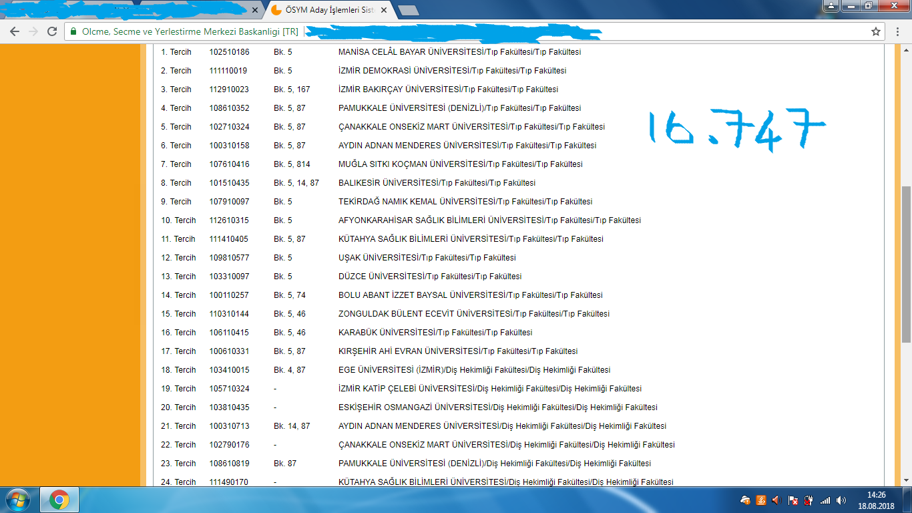Click program code 112910023

(229, 90)
